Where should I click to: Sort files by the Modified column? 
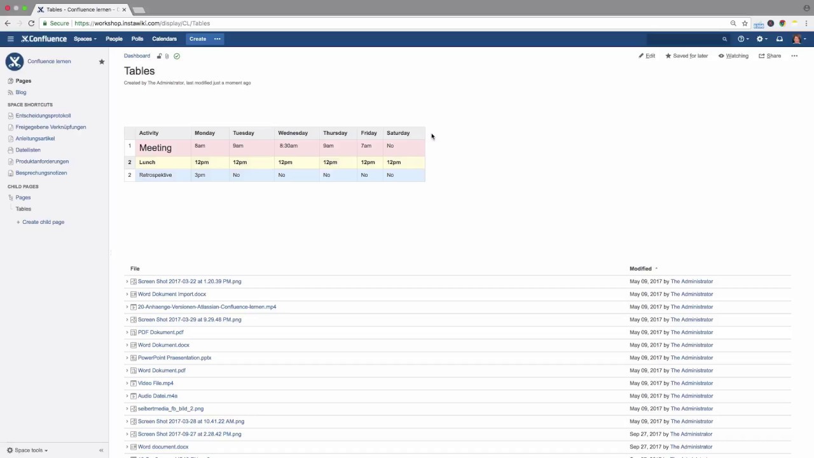pos(640,268)
